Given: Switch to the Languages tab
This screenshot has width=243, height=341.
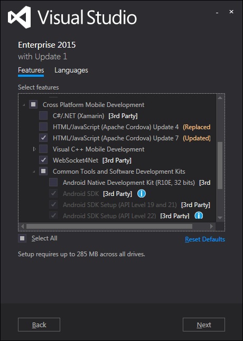Looking at the screenshot, I should click(x=71, y=70).
